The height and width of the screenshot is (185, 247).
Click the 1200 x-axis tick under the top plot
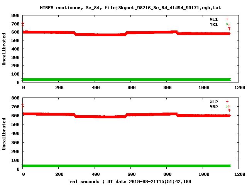240,87
